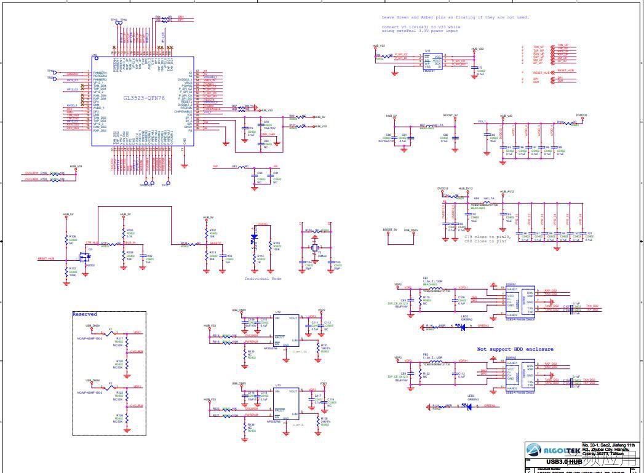Click the DOWN1 USB3 connector block

[520, 302]
